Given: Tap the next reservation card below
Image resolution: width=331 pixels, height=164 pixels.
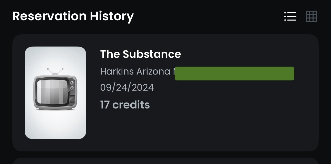Looking at the screenshot, I should [x=165, y=161].
